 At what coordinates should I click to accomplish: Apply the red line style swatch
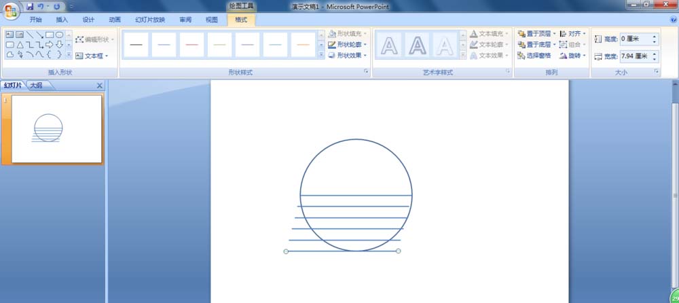click(192, 45)
